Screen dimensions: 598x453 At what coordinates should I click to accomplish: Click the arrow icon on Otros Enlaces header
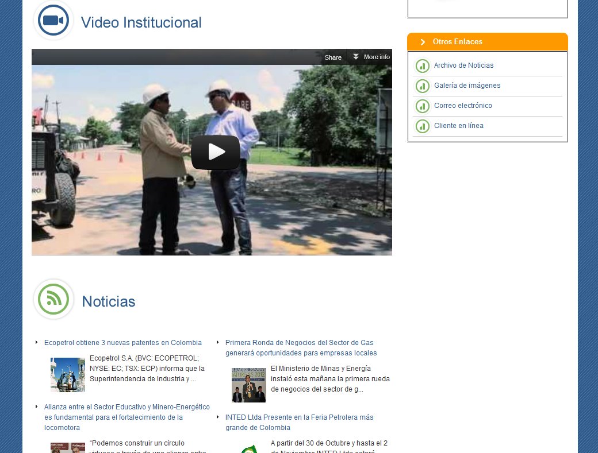pyautogui.click(x=421, y=41)
